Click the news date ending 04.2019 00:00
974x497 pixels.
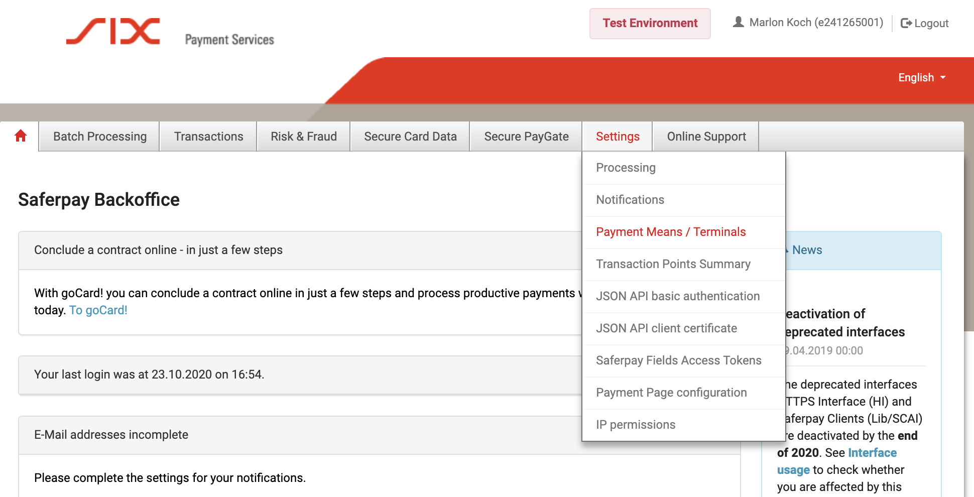[824, 350]
